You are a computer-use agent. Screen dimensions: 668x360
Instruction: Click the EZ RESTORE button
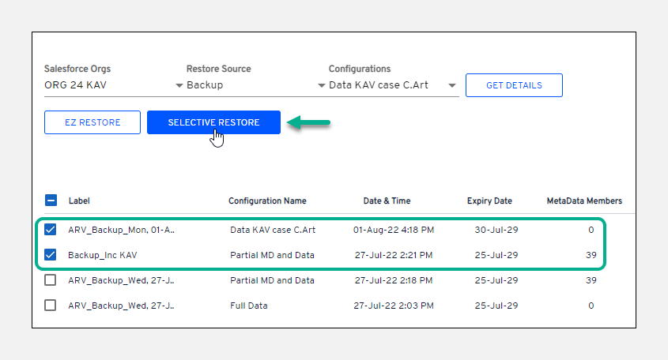pyautogui.click(x=92, y=122)
